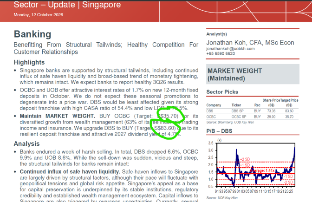Click the date Monday, 12 October 2026
312x202 pixels.
tap(38, 15)
